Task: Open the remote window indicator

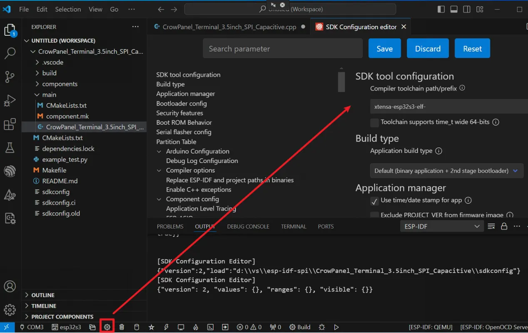Action: (x=7, y=327)
